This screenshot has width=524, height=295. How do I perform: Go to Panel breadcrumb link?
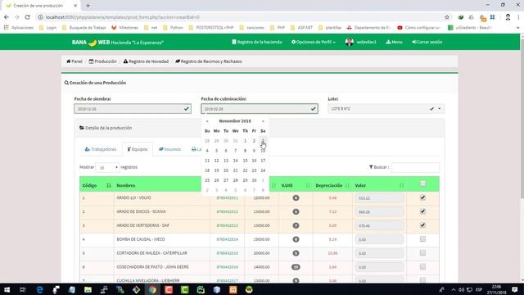[x=75, y=61]
